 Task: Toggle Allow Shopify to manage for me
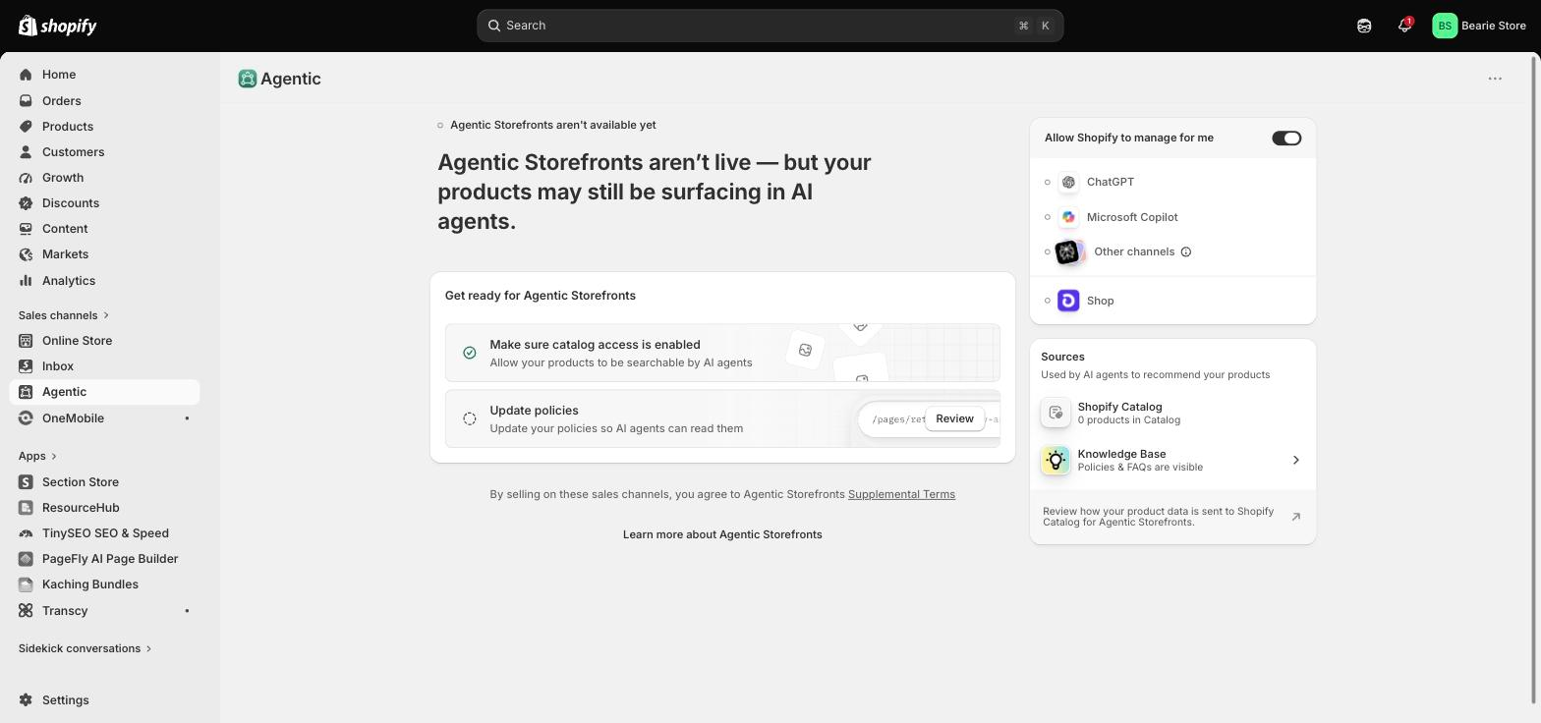1286,139
